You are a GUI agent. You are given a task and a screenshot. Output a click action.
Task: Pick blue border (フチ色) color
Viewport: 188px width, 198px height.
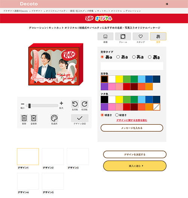149,100
